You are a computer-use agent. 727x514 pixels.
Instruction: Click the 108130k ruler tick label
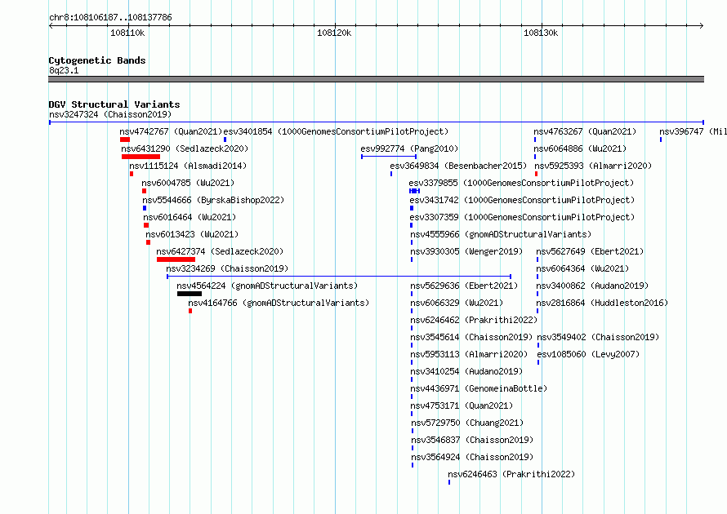[x=541, y=33]
